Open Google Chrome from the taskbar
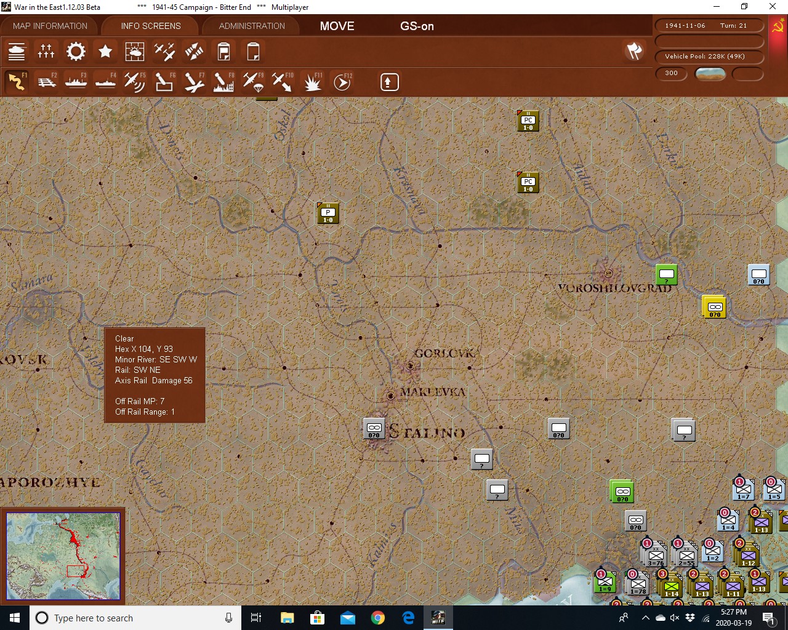Image resolution: width=788 pixels, height=630 pixels. (378, 618)
